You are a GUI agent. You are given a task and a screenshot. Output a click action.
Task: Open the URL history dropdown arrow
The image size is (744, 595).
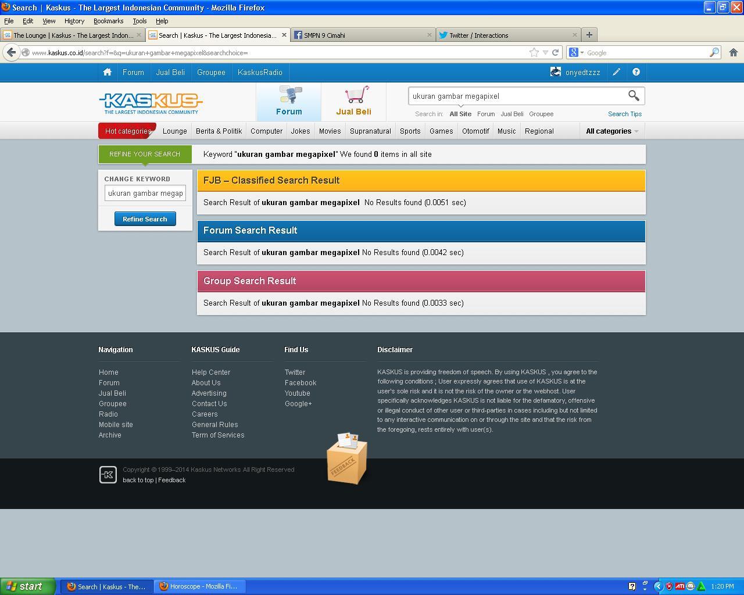coord(545,52)
